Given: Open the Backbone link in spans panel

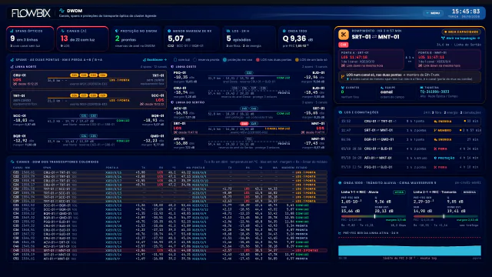Looking at the screenshot, I should pyautogui.click(x=155, y=60).
